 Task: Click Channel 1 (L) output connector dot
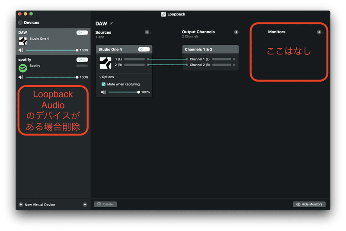point(234,59)
